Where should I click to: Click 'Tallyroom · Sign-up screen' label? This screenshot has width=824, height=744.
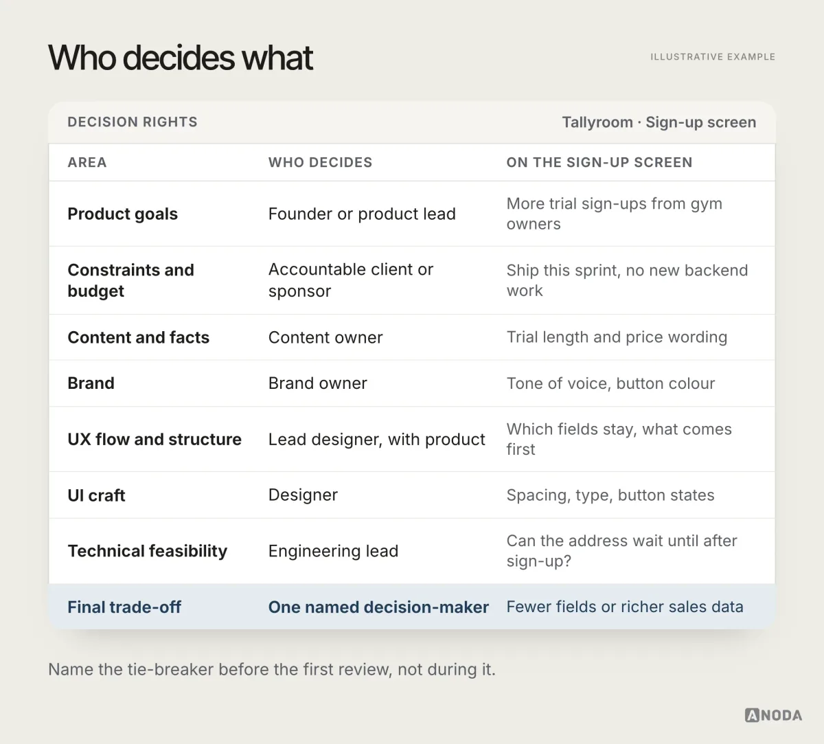tap(659, 122)
